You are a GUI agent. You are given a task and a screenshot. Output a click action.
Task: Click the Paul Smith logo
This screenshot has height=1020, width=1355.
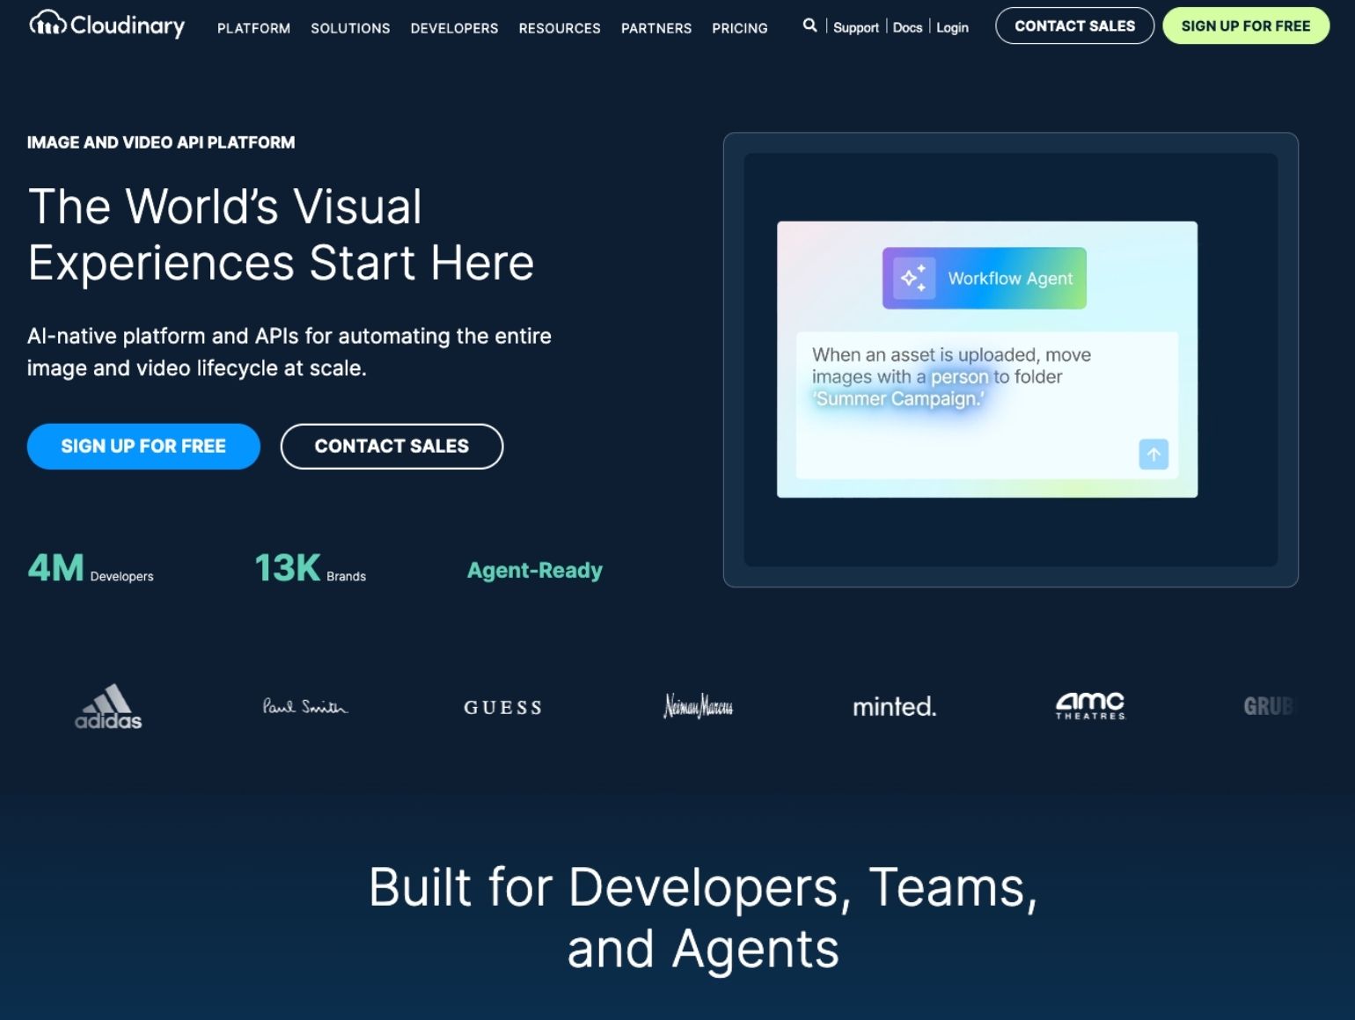tap(305, 706)
